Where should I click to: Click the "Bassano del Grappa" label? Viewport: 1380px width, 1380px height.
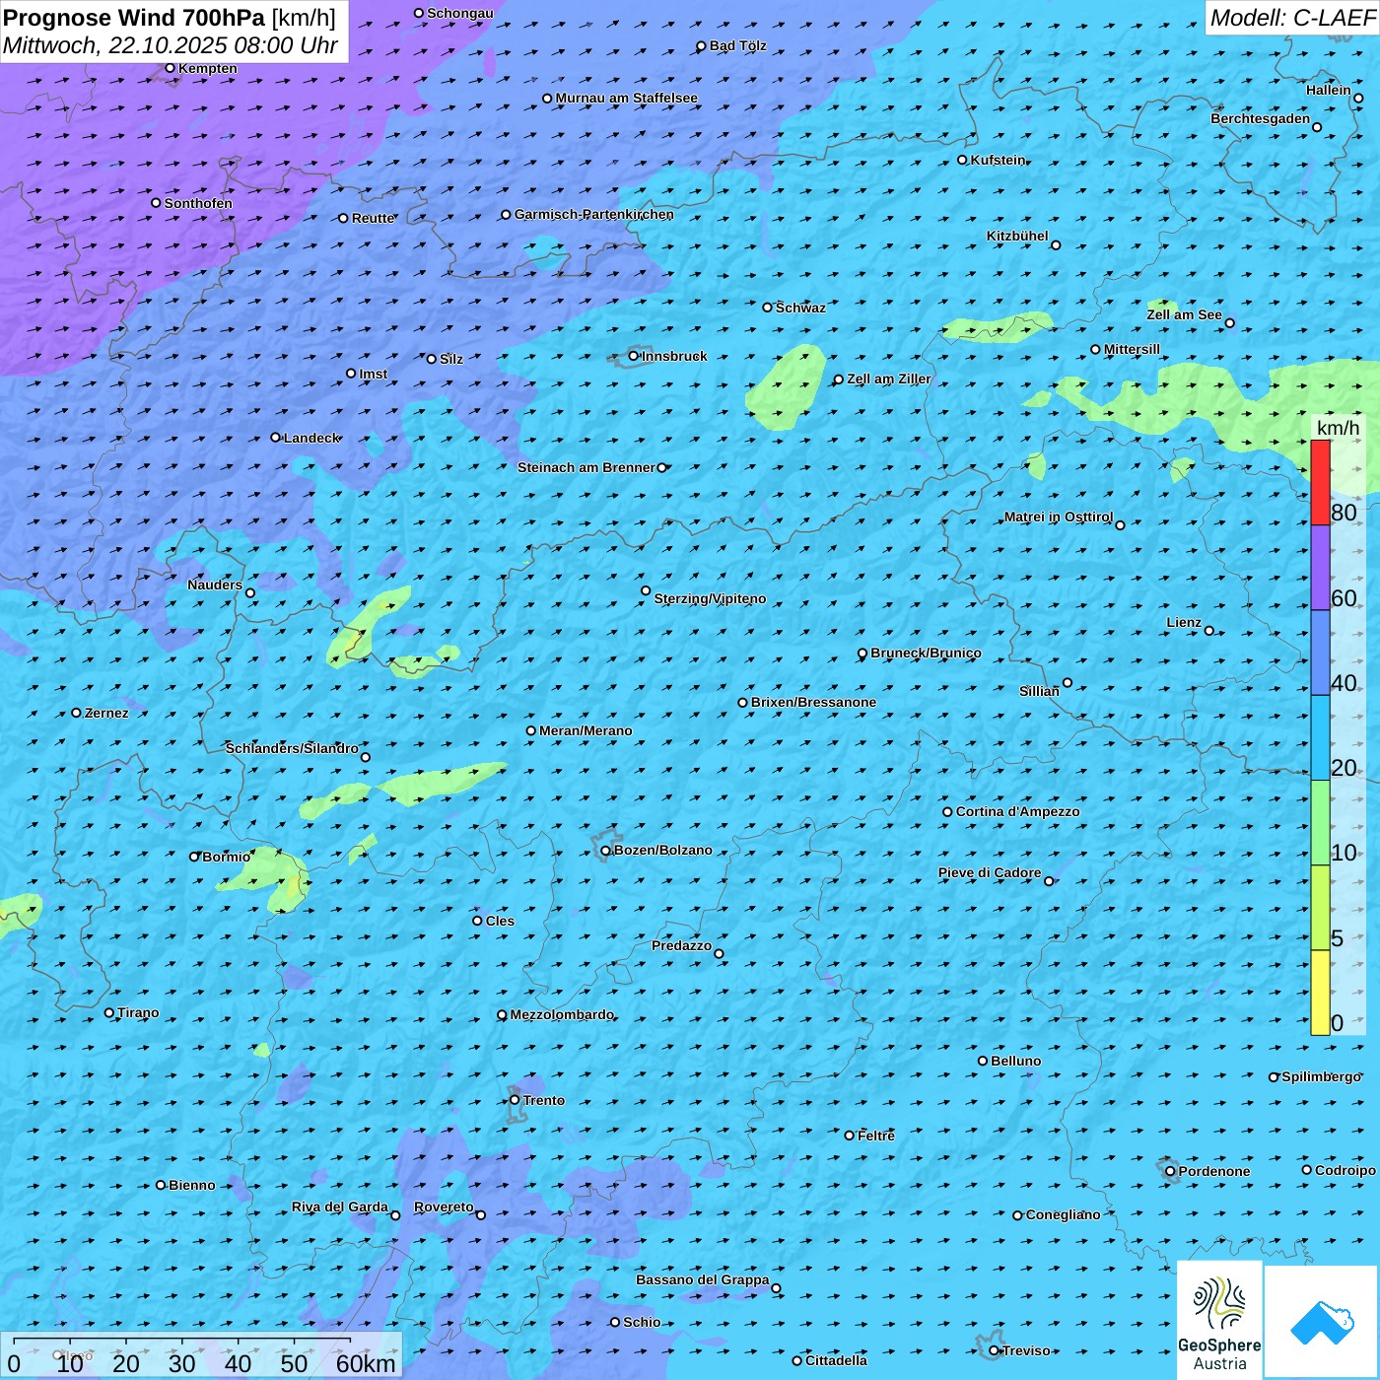tap(703, 1279)
